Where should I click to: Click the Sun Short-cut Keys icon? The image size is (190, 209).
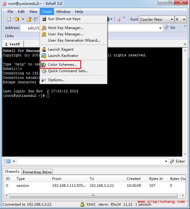point(44,19)
